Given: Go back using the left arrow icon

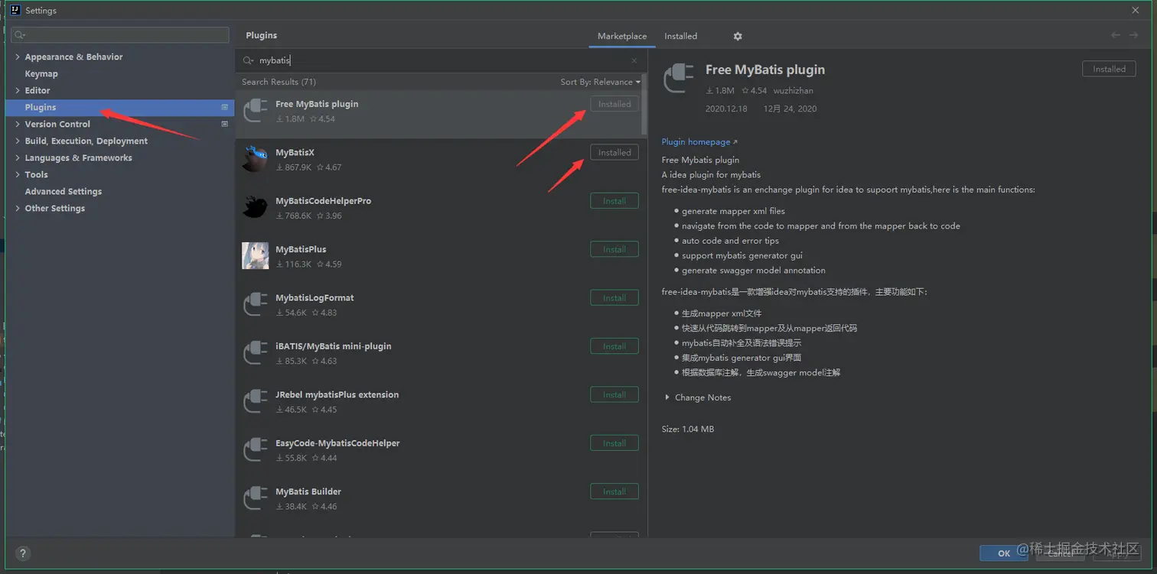Looking at the screenshot, I should (1116, 35).
